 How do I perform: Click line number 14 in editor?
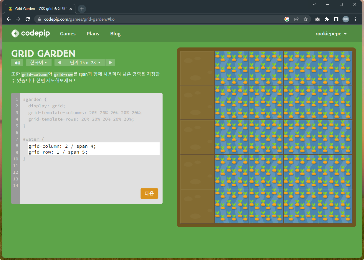coord(16,185)
